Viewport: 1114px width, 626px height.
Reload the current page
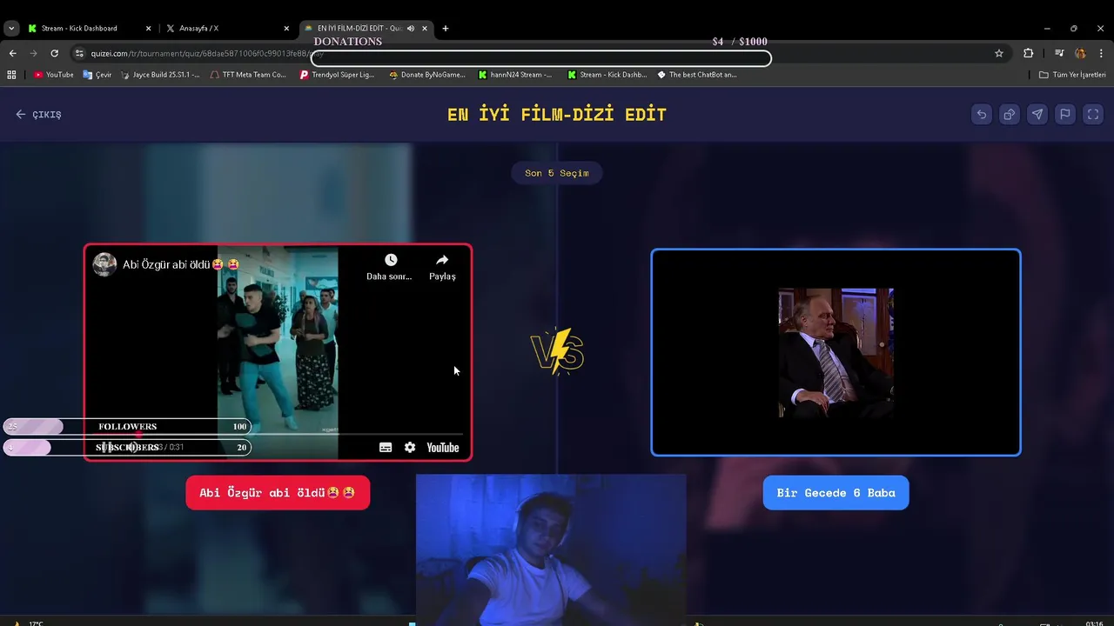[x=54, y=53]
